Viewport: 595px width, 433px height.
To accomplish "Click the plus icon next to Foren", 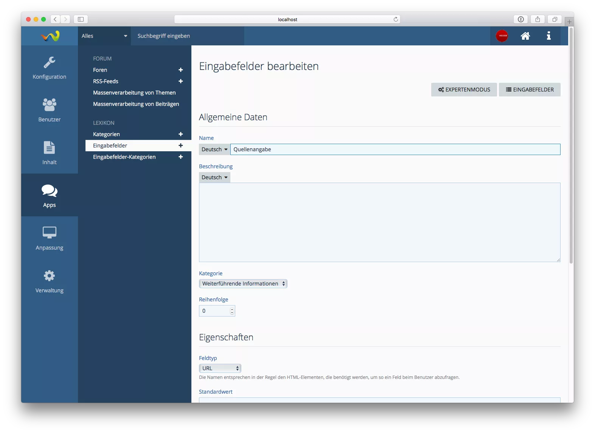I will coord(180,70).
